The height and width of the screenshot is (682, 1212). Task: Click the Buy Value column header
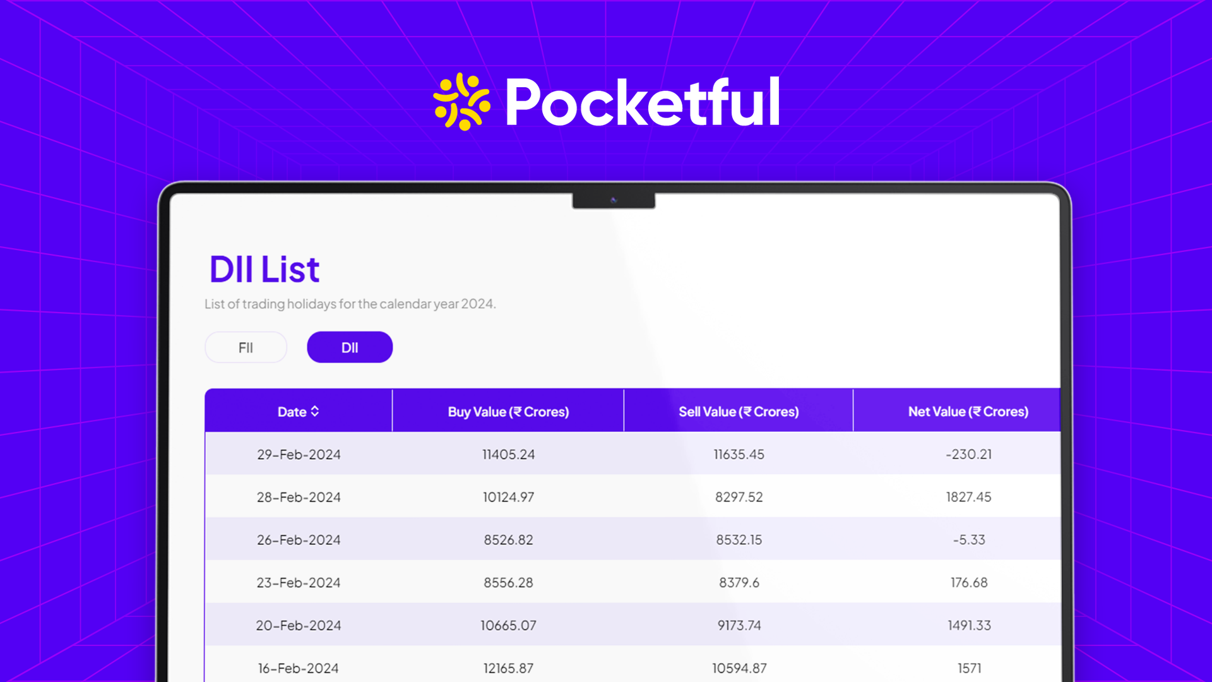click(508, 412)
